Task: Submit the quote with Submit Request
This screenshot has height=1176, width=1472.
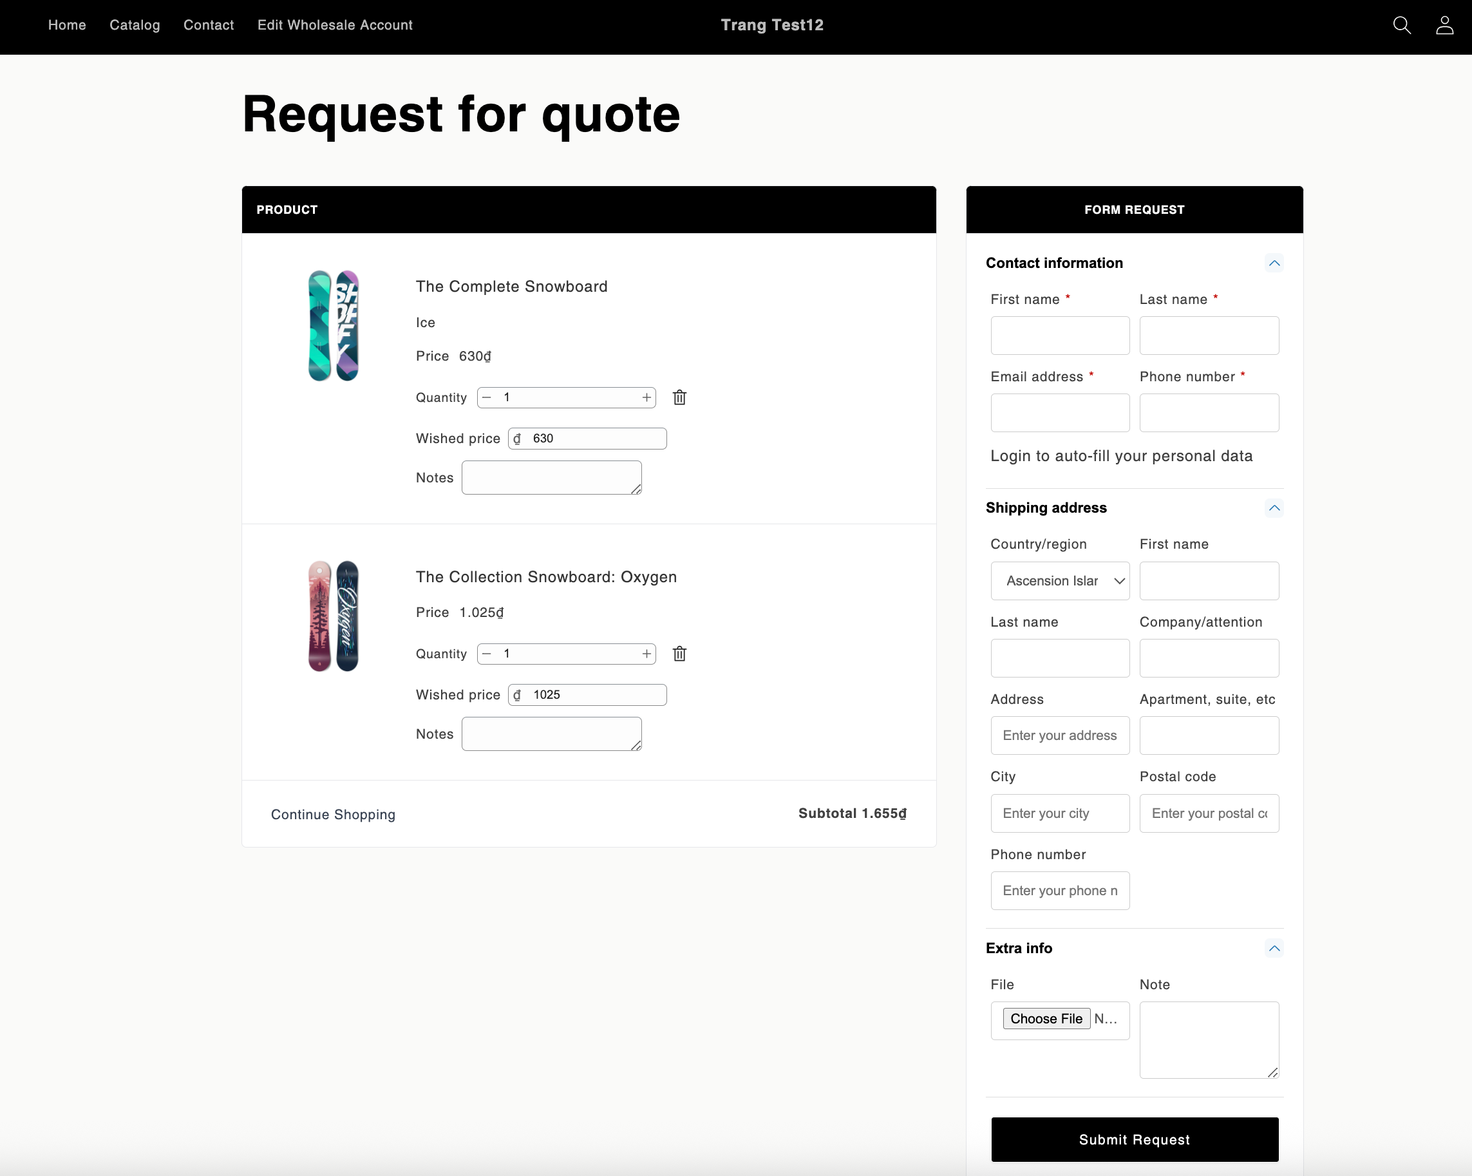Action: [1134, 1139]
